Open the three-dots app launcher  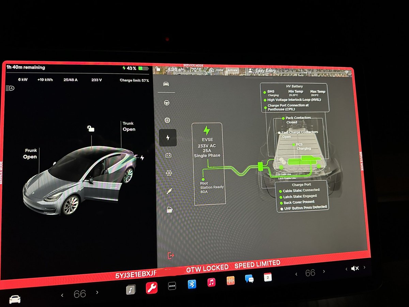click(x=172, y=287)
